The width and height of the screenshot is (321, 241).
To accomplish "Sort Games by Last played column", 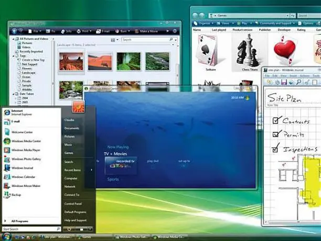I will tap(219, 30).
